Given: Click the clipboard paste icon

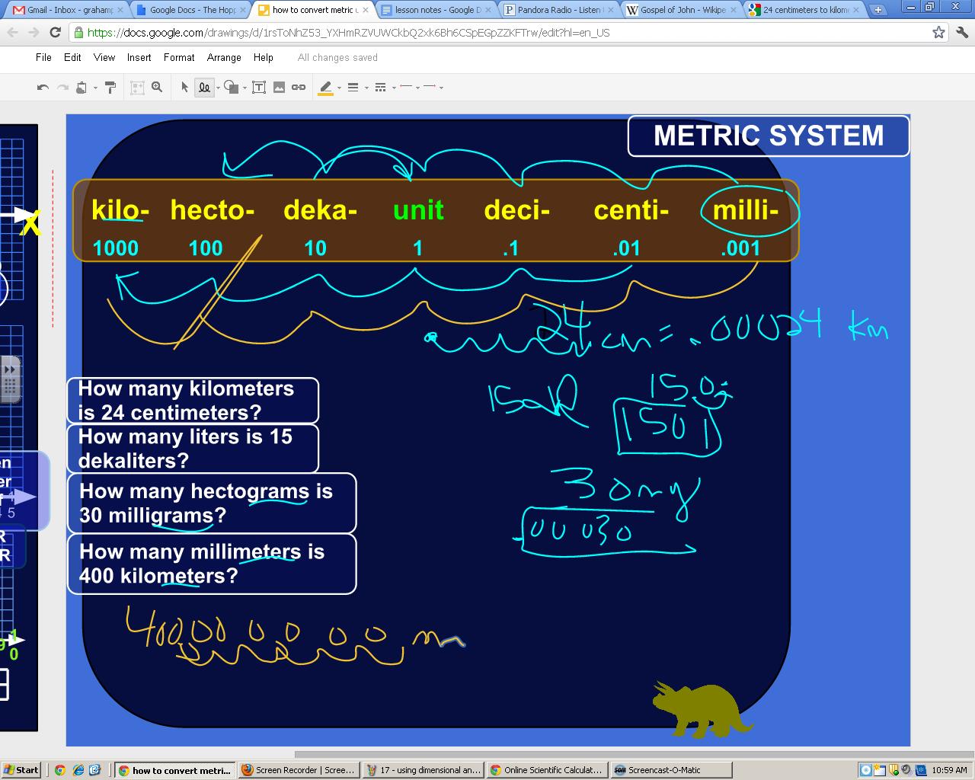Looking at the screenshot, I should 82,88.
